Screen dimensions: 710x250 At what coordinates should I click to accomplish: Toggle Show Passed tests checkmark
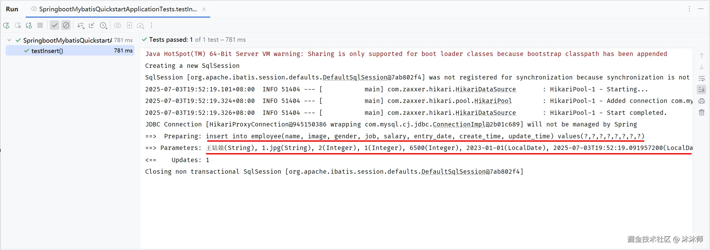54,25
